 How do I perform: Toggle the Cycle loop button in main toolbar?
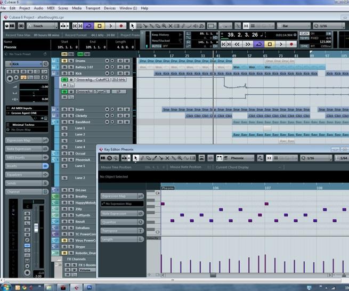click(88, 26)
